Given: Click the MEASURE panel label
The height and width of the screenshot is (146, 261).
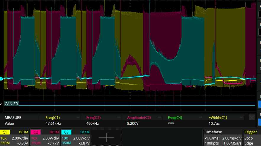Looking at the screenshot, I should [13, 117].
